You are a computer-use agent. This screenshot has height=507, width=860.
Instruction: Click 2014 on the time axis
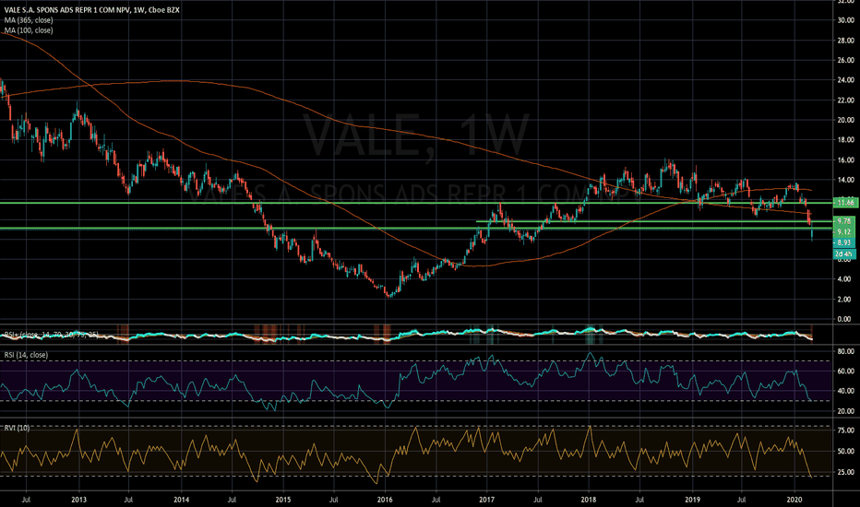pyautogui.click(x=181, y=500)
